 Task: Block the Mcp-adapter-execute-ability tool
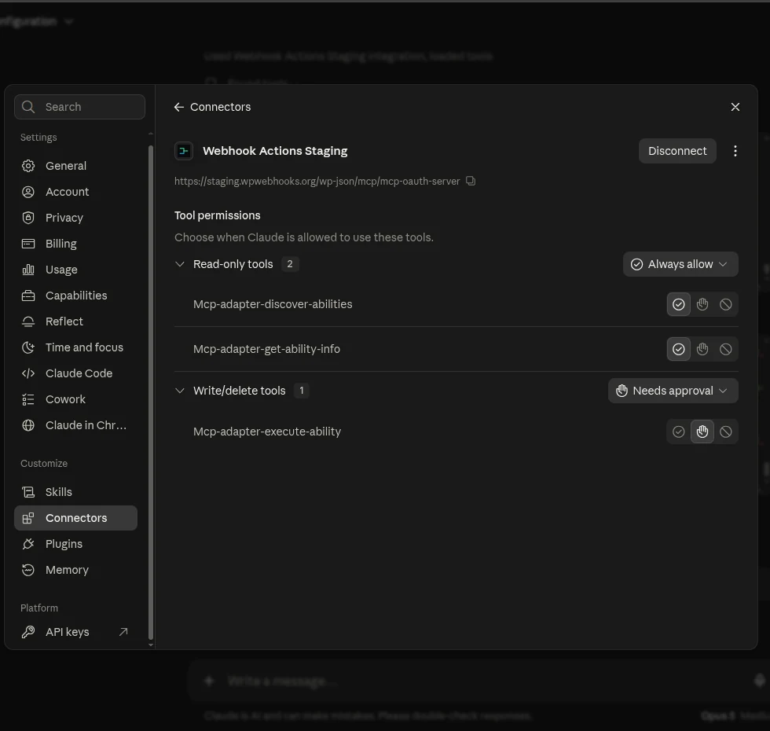[725, 432]
